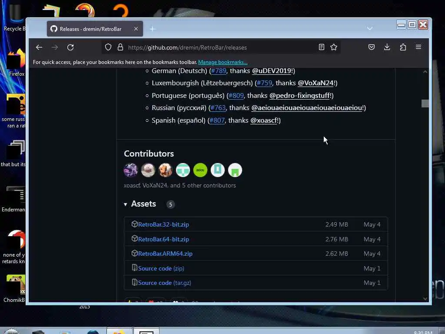Click zip file icon beside Source code (zip)
The height and width of the screenshot is (334, 445).
135,268
